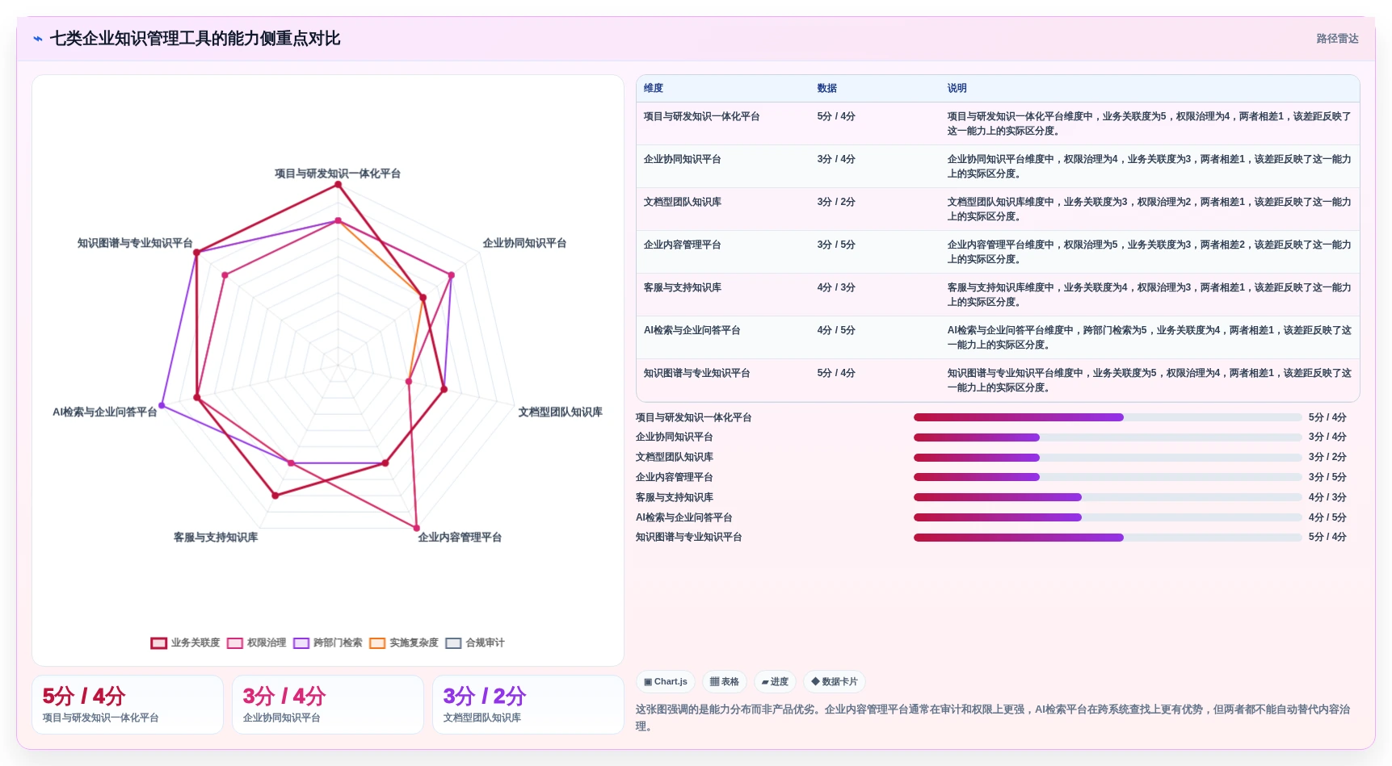Click table row 企业内容管理平台
Image resolution: width=1392 pixels, height=766 pixels.
998,252
